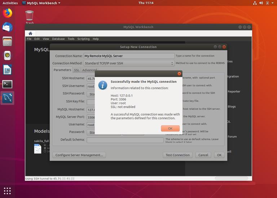
Task: Open Terminal from the dock
Action: click(7, 84)
